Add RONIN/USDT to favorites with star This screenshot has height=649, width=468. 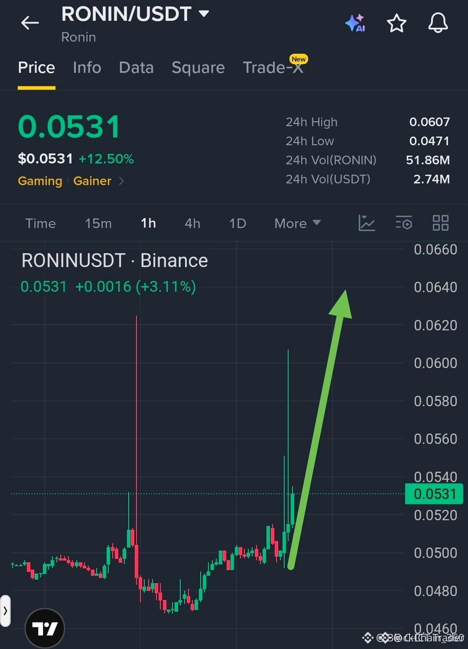pyautogui.click(x=396, y=23)
